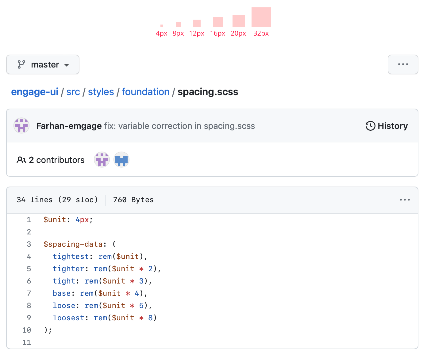The image size is (427, 359).
Task: Open the commit message about variable correction
Action: [x=179, y=126]
